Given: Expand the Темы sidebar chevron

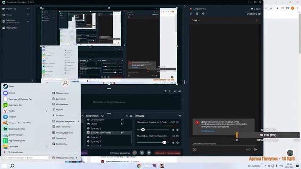Looking at the screenshot, I should point(28,15).
